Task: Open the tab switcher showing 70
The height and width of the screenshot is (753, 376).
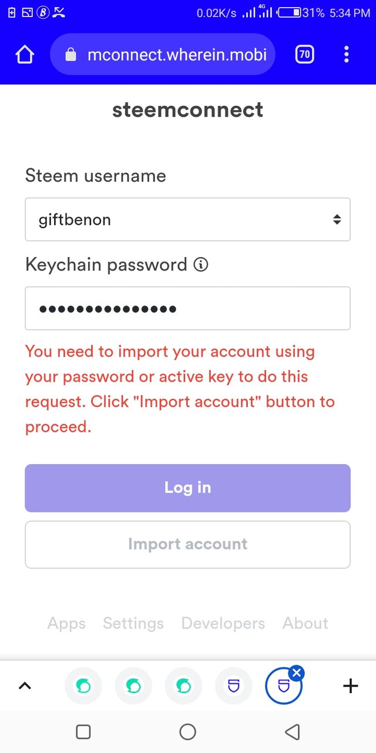Action: [x=304, y=55]
